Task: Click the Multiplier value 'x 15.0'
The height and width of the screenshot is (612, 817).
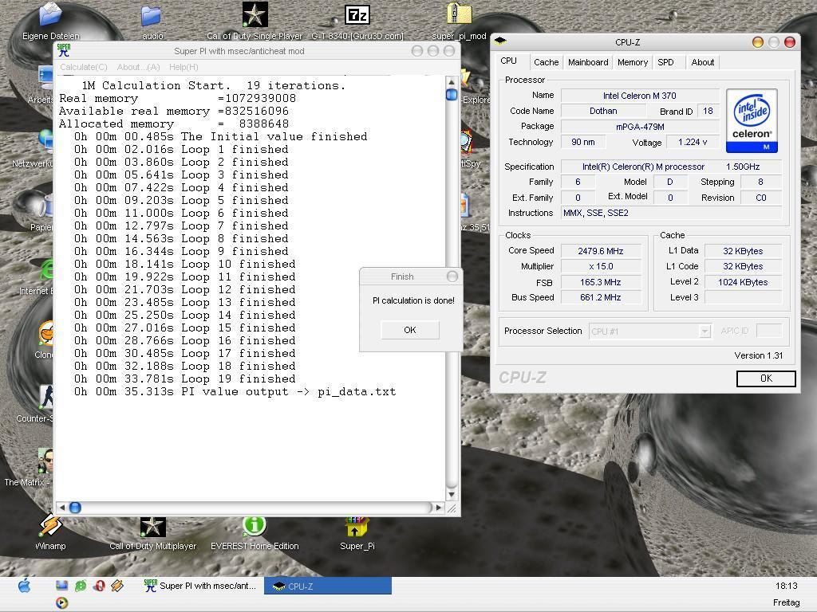Action: click(601, 266)
